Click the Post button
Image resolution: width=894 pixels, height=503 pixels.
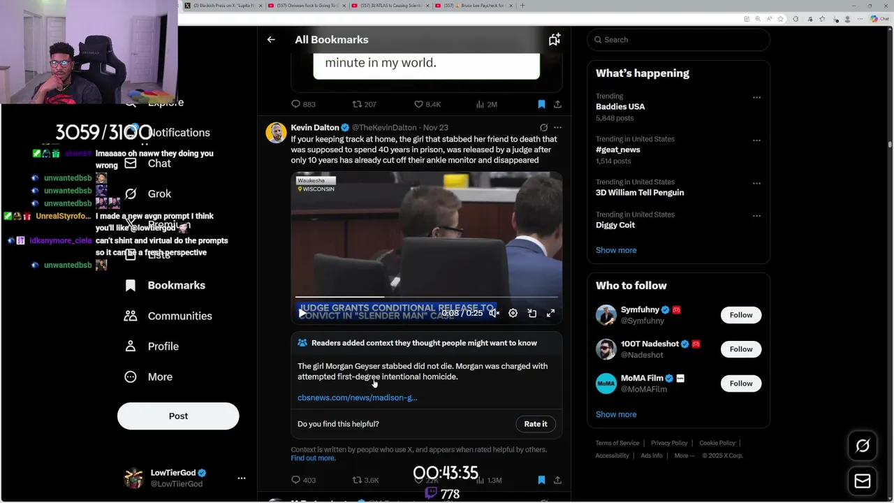[178, 416]
